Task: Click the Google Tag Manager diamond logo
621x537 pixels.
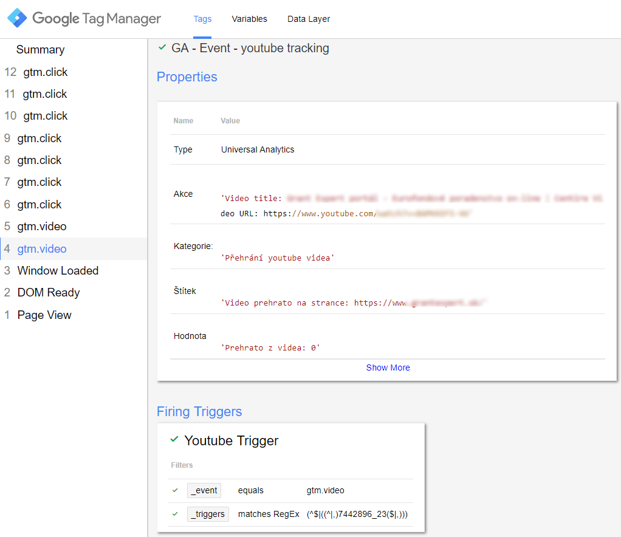Action: [x=17, y=18]
